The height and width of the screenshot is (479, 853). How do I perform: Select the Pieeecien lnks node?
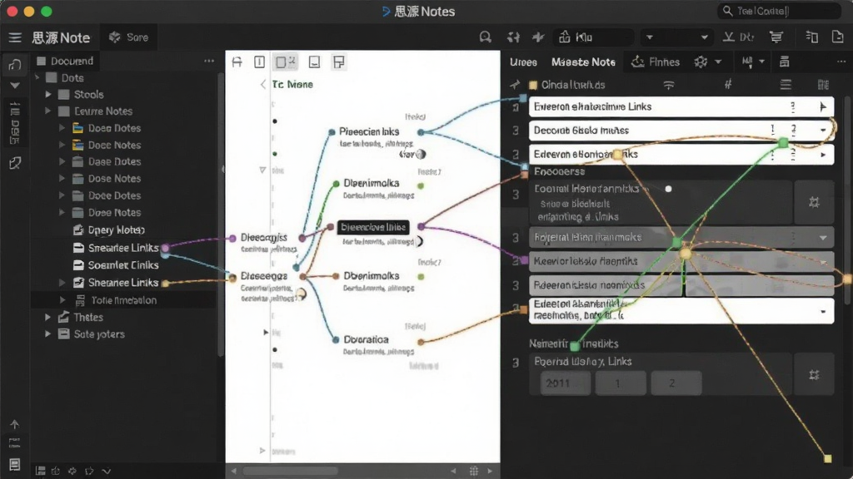point(369,131)
